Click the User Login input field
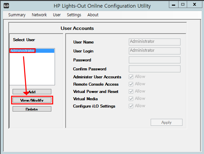Image resolution: width=204 pixels, height=154 pixels. [155, 51]
